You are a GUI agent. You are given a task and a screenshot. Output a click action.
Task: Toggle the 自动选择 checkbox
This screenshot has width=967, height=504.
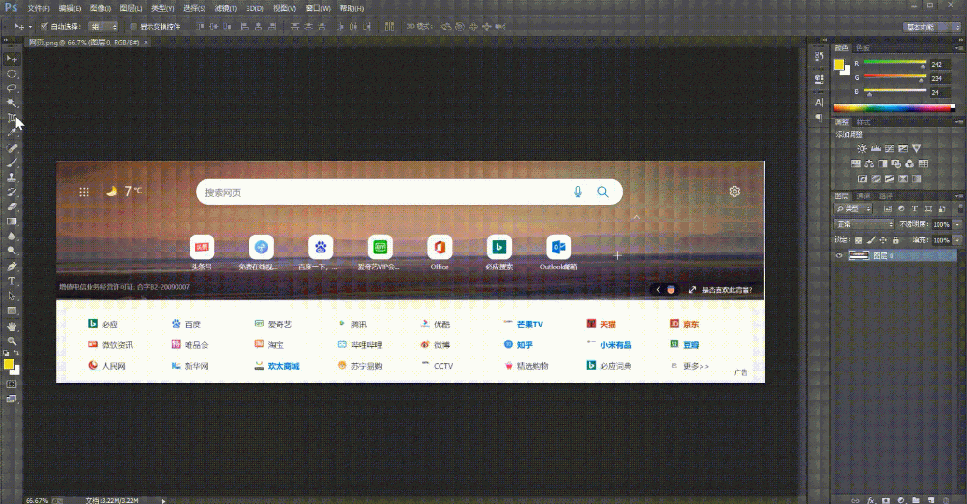click(x=44, y=26)
